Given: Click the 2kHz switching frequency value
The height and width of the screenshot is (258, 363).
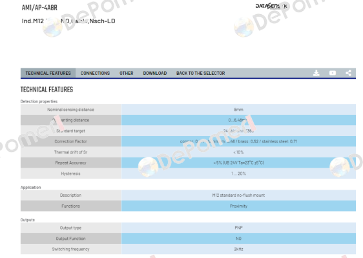Looking at the screenshot, I should click(238, 249).
